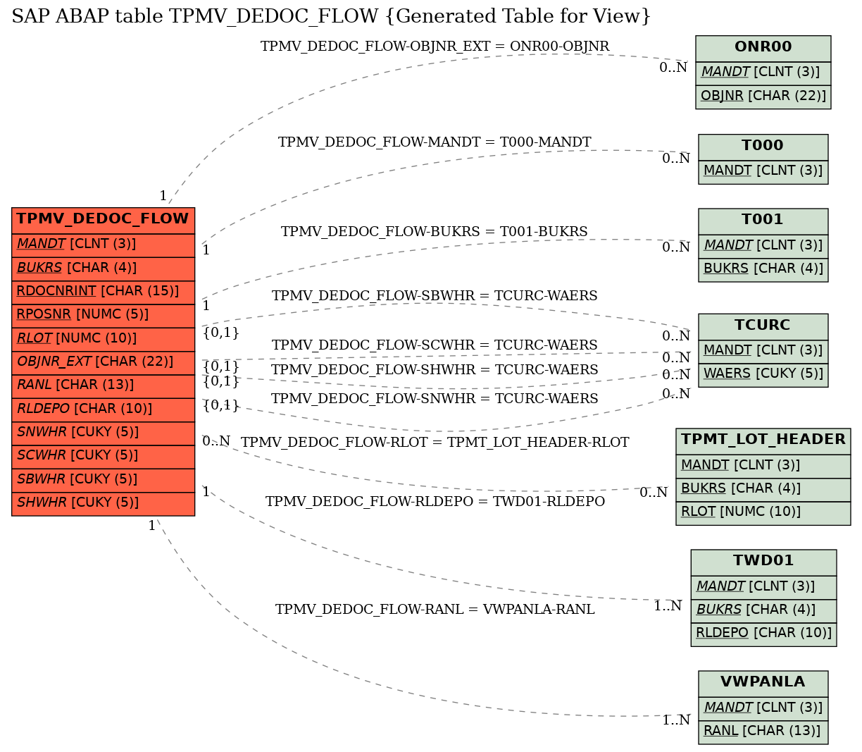Click RLOT [NUMC (10)] in TPMT_LOT_HEADER
The width and height of the screenshot is (862, 752).
coord(763,512)
